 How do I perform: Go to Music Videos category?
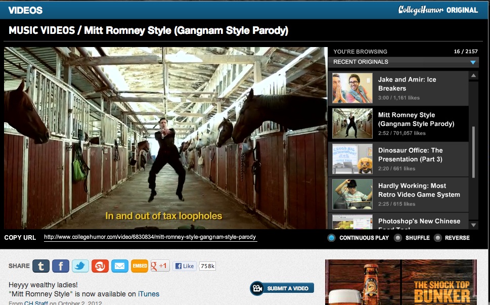[x=40, y=31]
